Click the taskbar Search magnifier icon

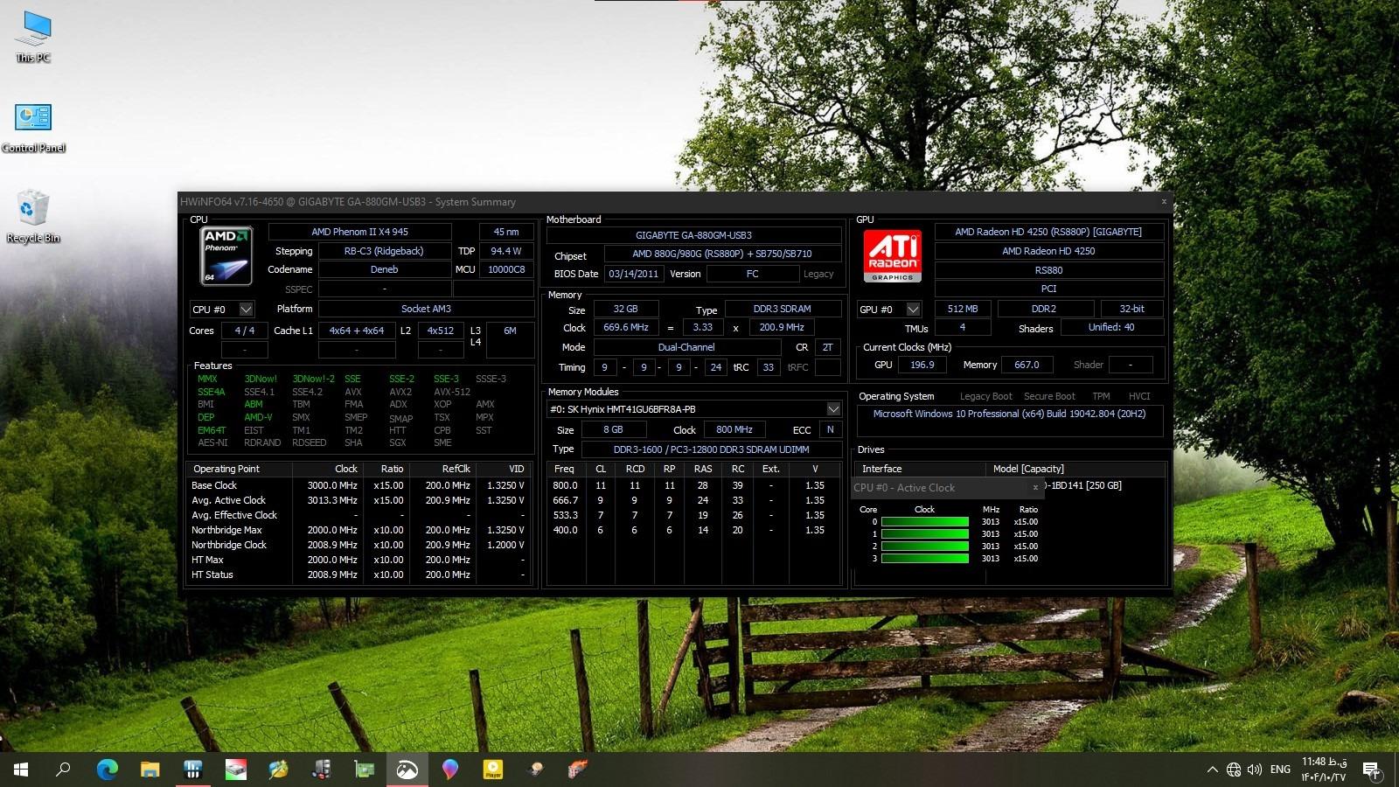[63, 770]
